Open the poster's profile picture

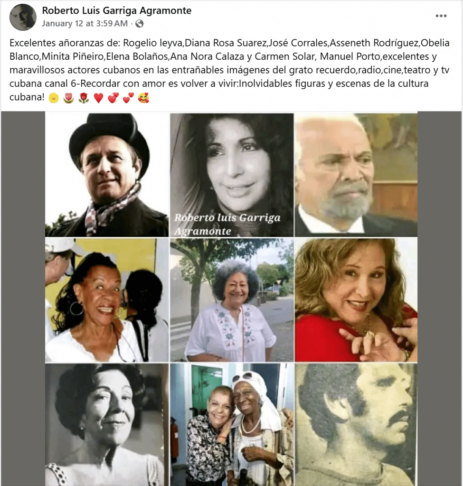pos(23,18)
